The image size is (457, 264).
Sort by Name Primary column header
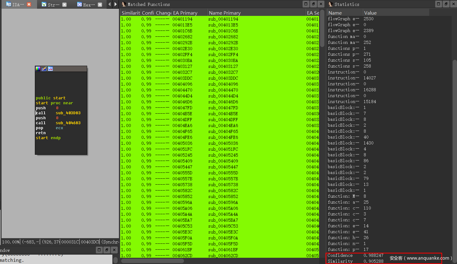tap(257, 13)
